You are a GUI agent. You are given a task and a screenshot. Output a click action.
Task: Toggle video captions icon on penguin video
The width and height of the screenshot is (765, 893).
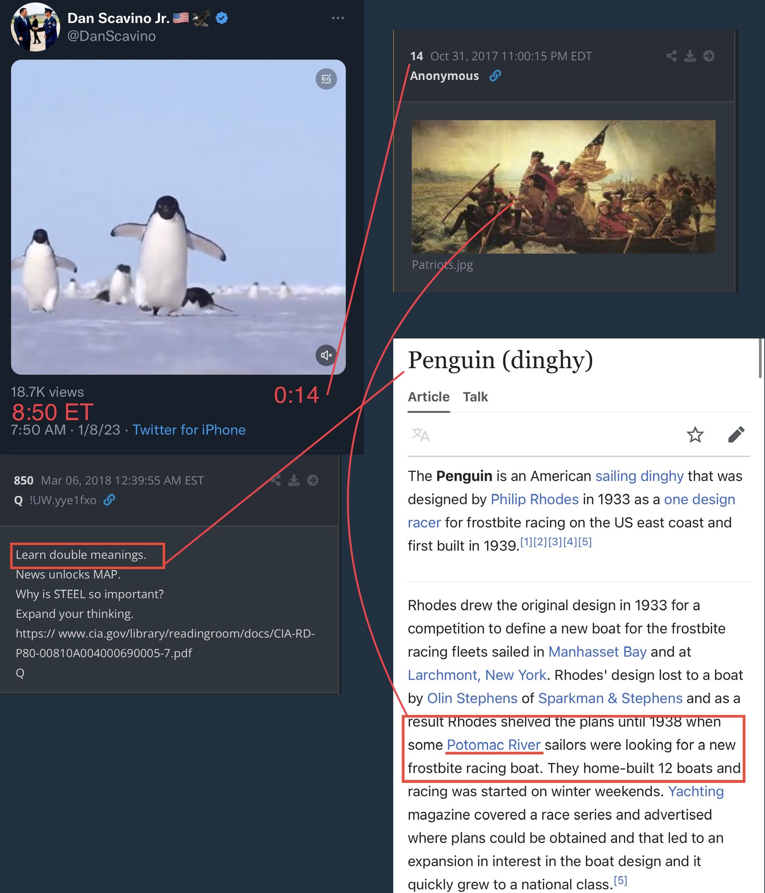(x=326, y=79)
